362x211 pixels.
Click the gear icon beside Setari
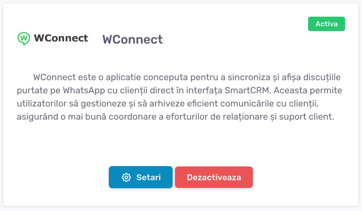click(x=126, y=177)
